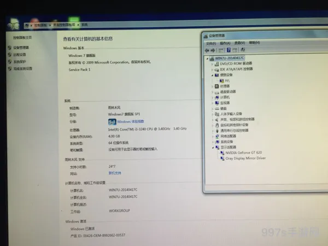Click the Oray Display Mirror Driver icon

point(222,159)
